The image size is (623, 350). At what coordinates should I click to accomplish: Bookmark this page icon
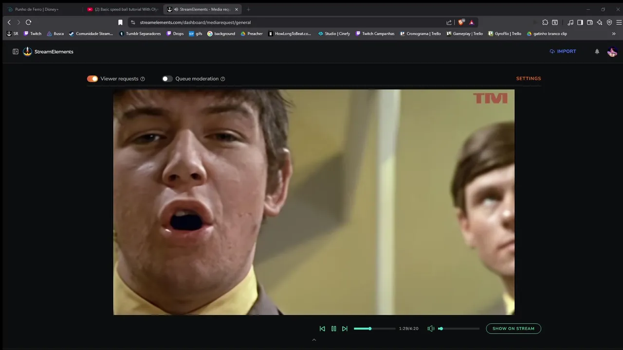(120, 22)
